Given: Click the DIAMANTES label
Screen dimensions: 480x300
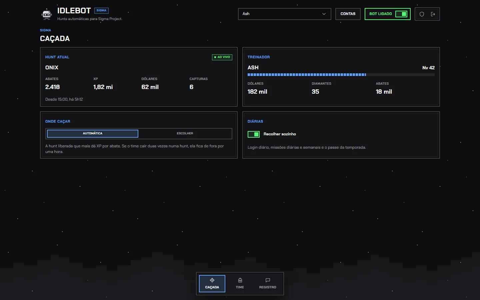Looking at the screenshot, I should point(321,84).
